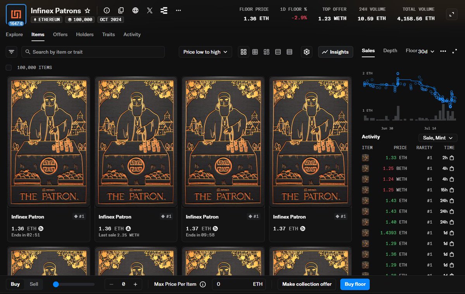Image resolution: width=465 pixels, height=294 pixels.
Task: Switch to the Offers tab
Action: pos(60,34)
